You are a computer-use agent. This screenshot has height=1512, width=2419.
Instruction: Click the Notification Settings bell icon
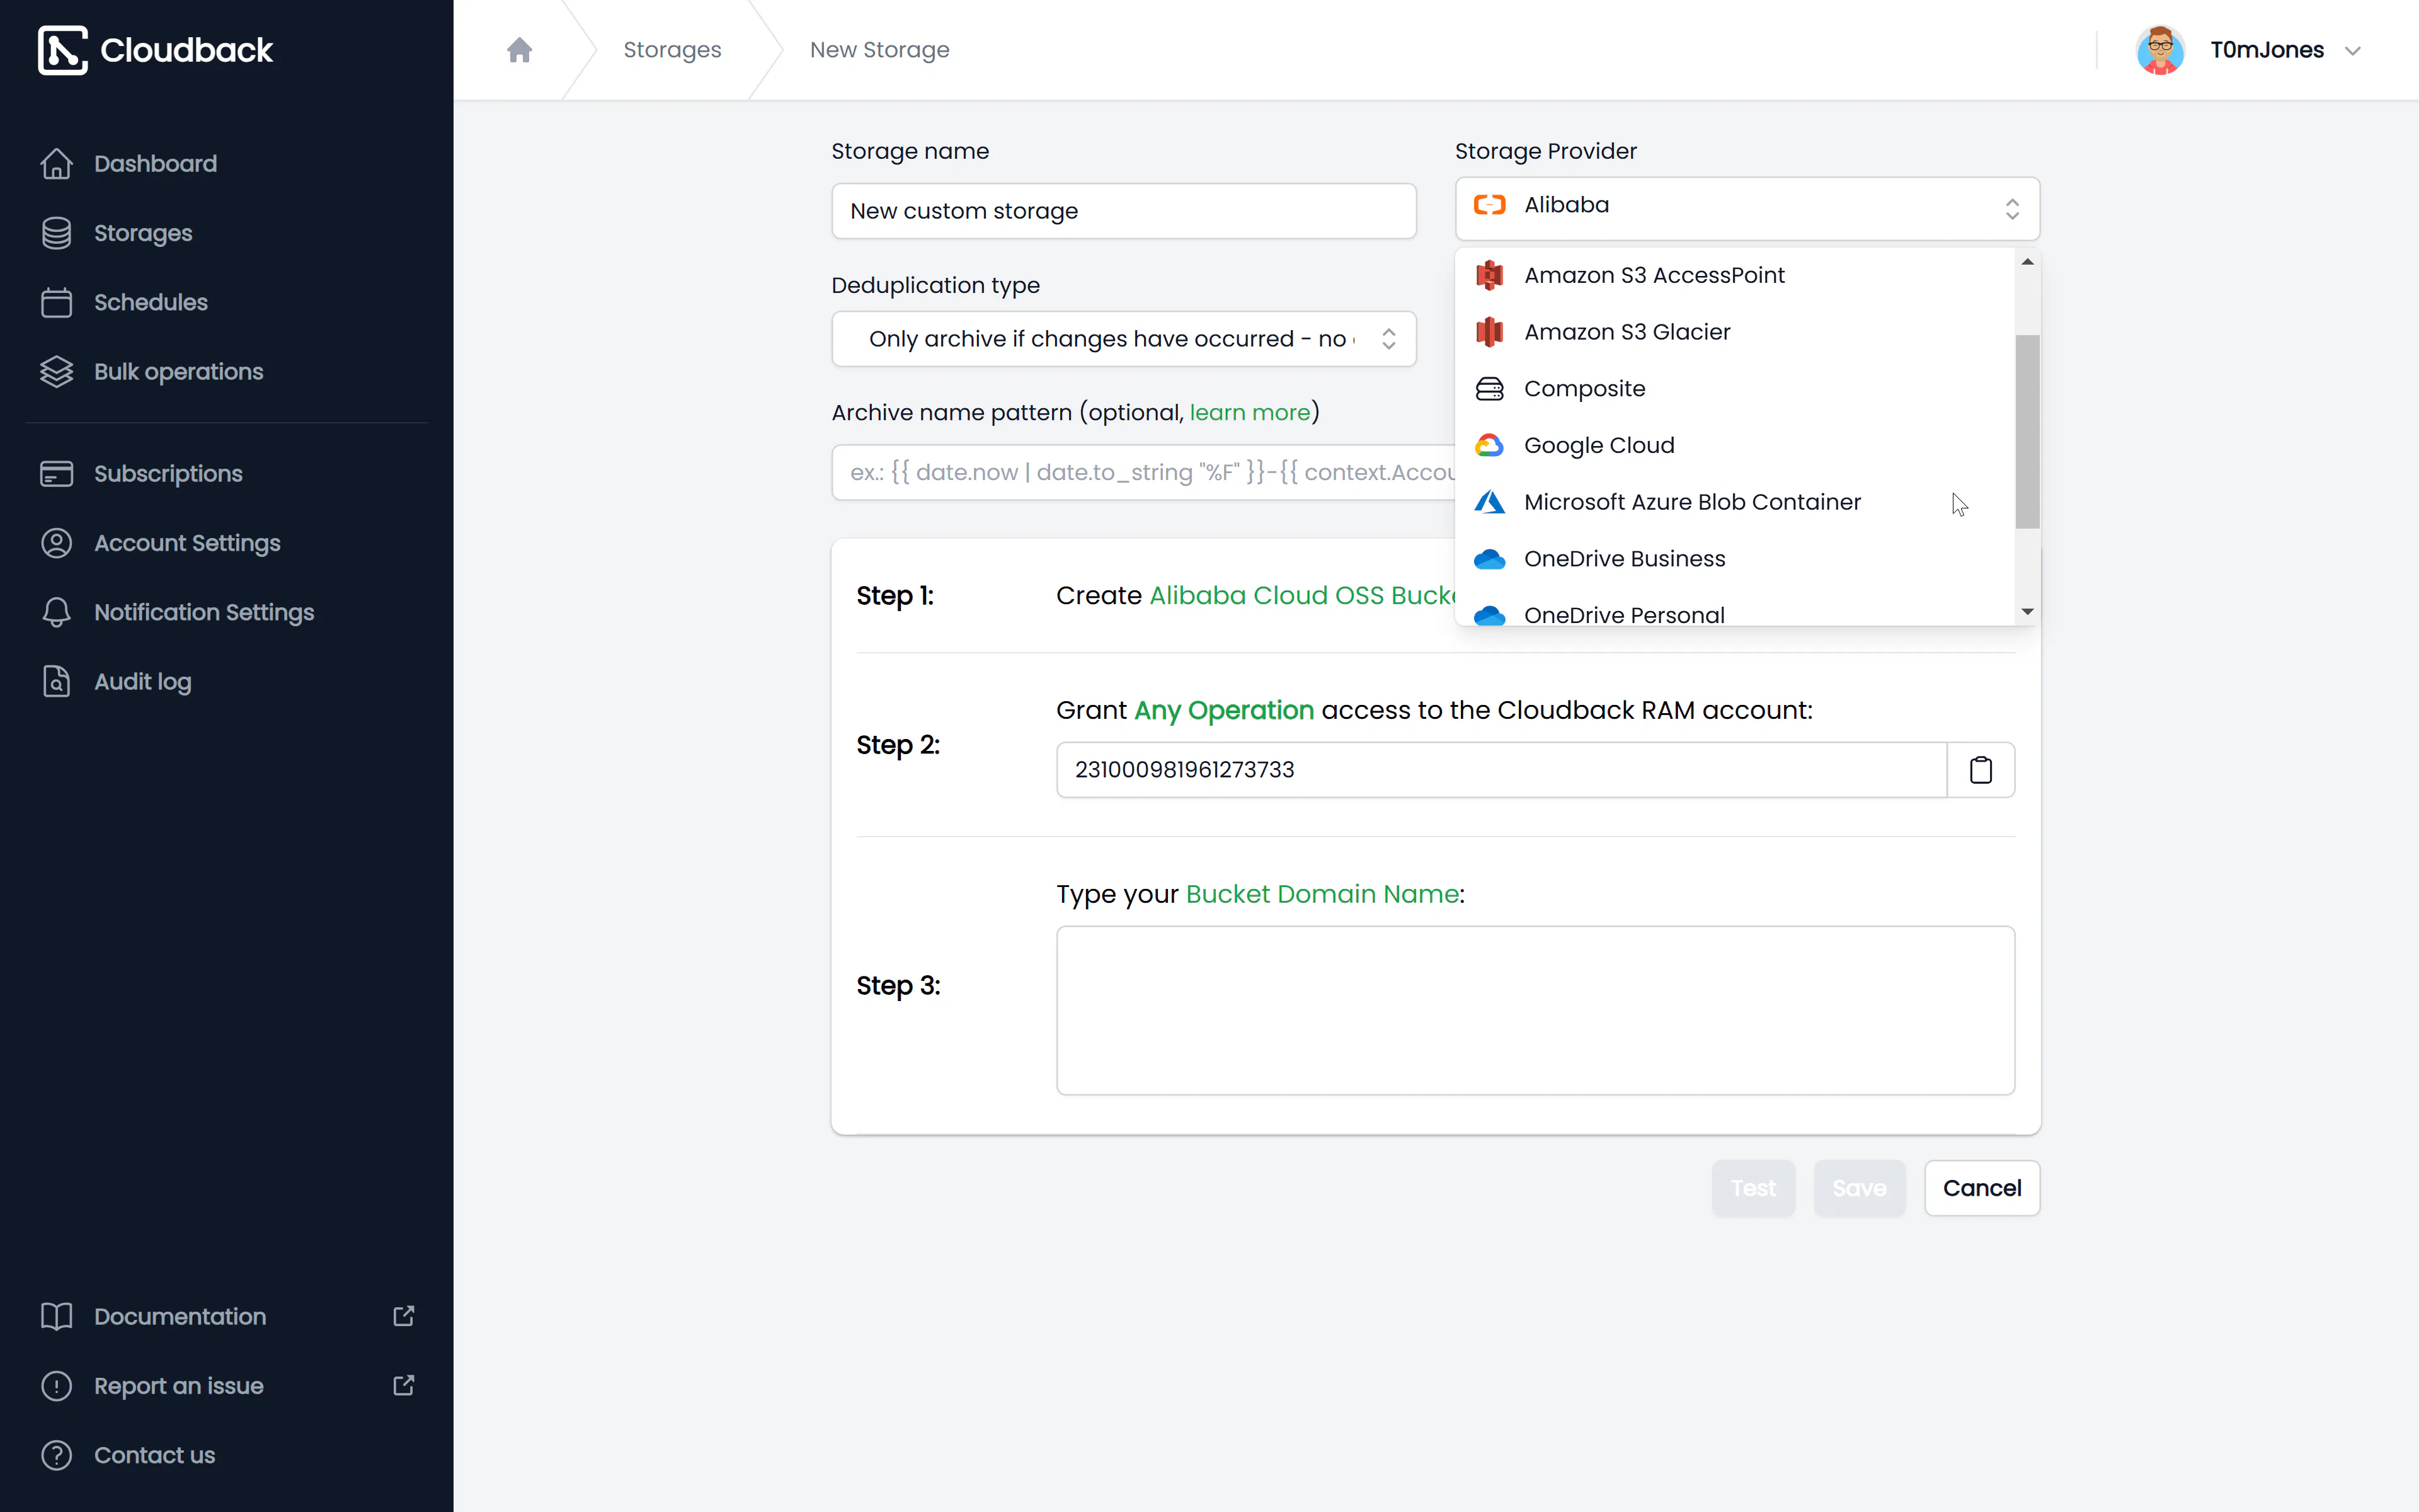[x=57, y=612]
